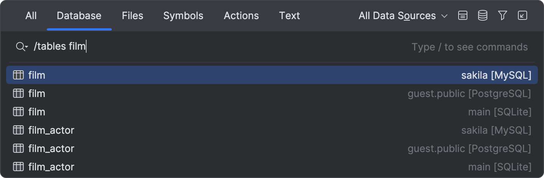Select film table in sakila MySQL
The width and height of the screenshot is (544, 178).
[x=37, y=75]
